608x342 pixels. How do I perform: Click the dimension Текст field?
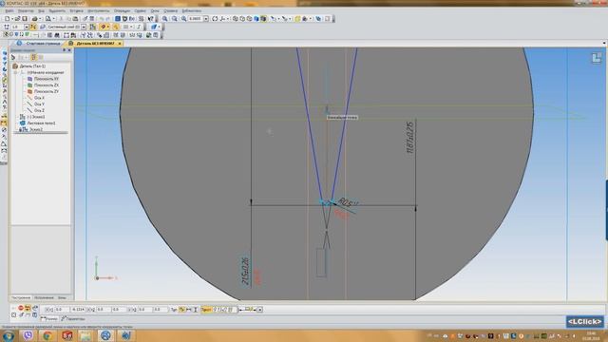(224, 310)
